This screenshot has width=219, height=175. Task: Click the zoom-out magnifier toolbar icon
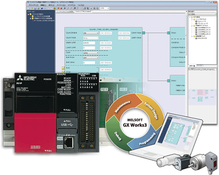pos(97,8)
